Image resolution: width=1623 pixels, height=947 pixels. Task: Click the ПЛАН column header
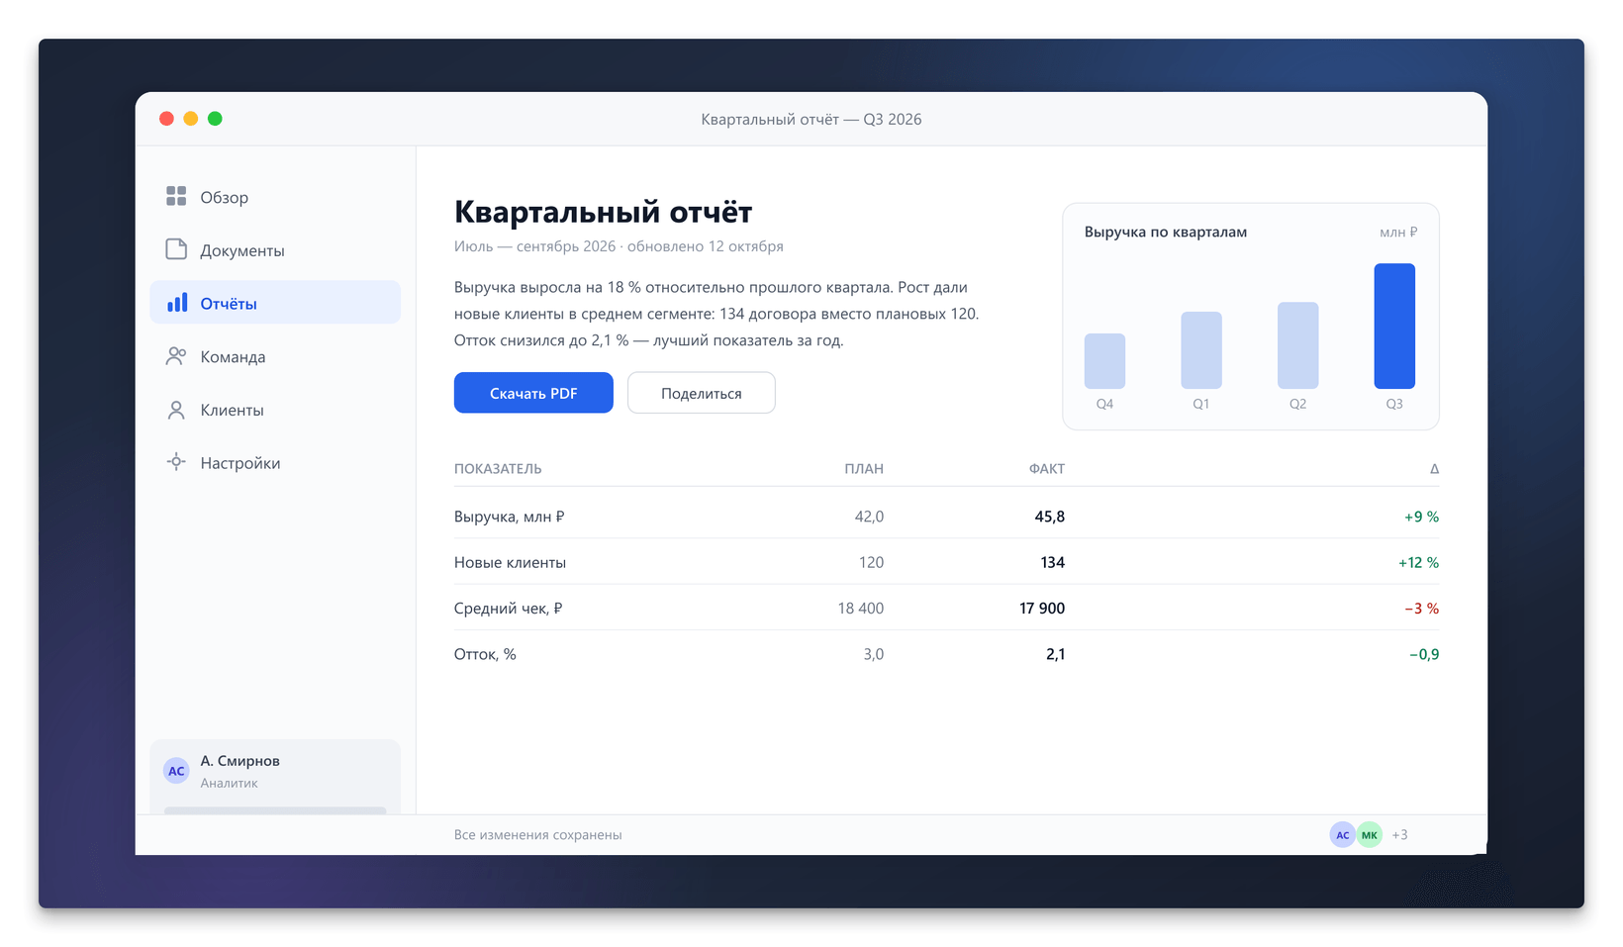click(x=864, y=469)
